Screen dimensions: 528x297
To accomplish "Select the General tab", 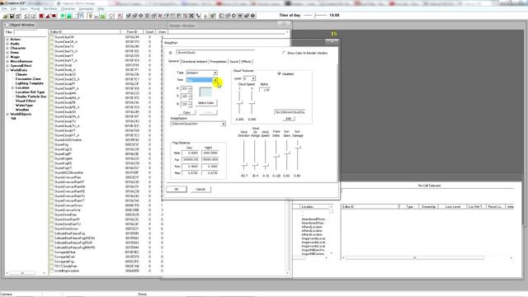I will pos(173,61).
